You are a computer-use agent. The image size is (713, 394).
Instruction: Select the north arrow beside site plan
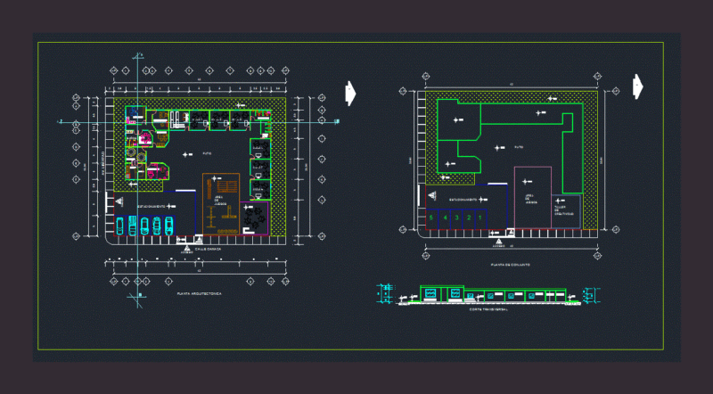pos(638,86)
